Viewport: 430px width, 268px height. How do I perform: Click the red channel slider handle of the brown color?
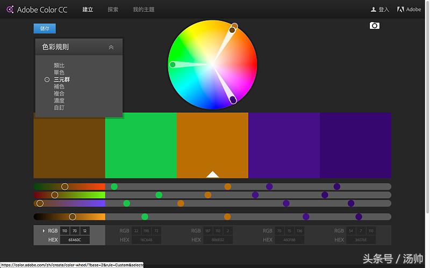[x=64, y=187]
